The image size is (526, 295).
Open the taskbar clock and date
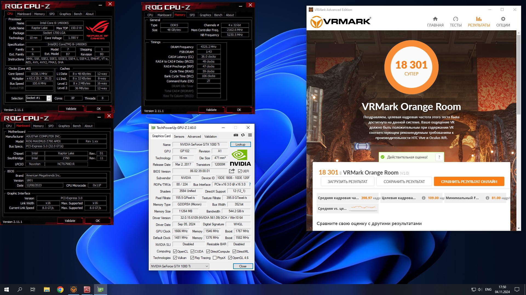pyautogui.click(x=502, y=290)
